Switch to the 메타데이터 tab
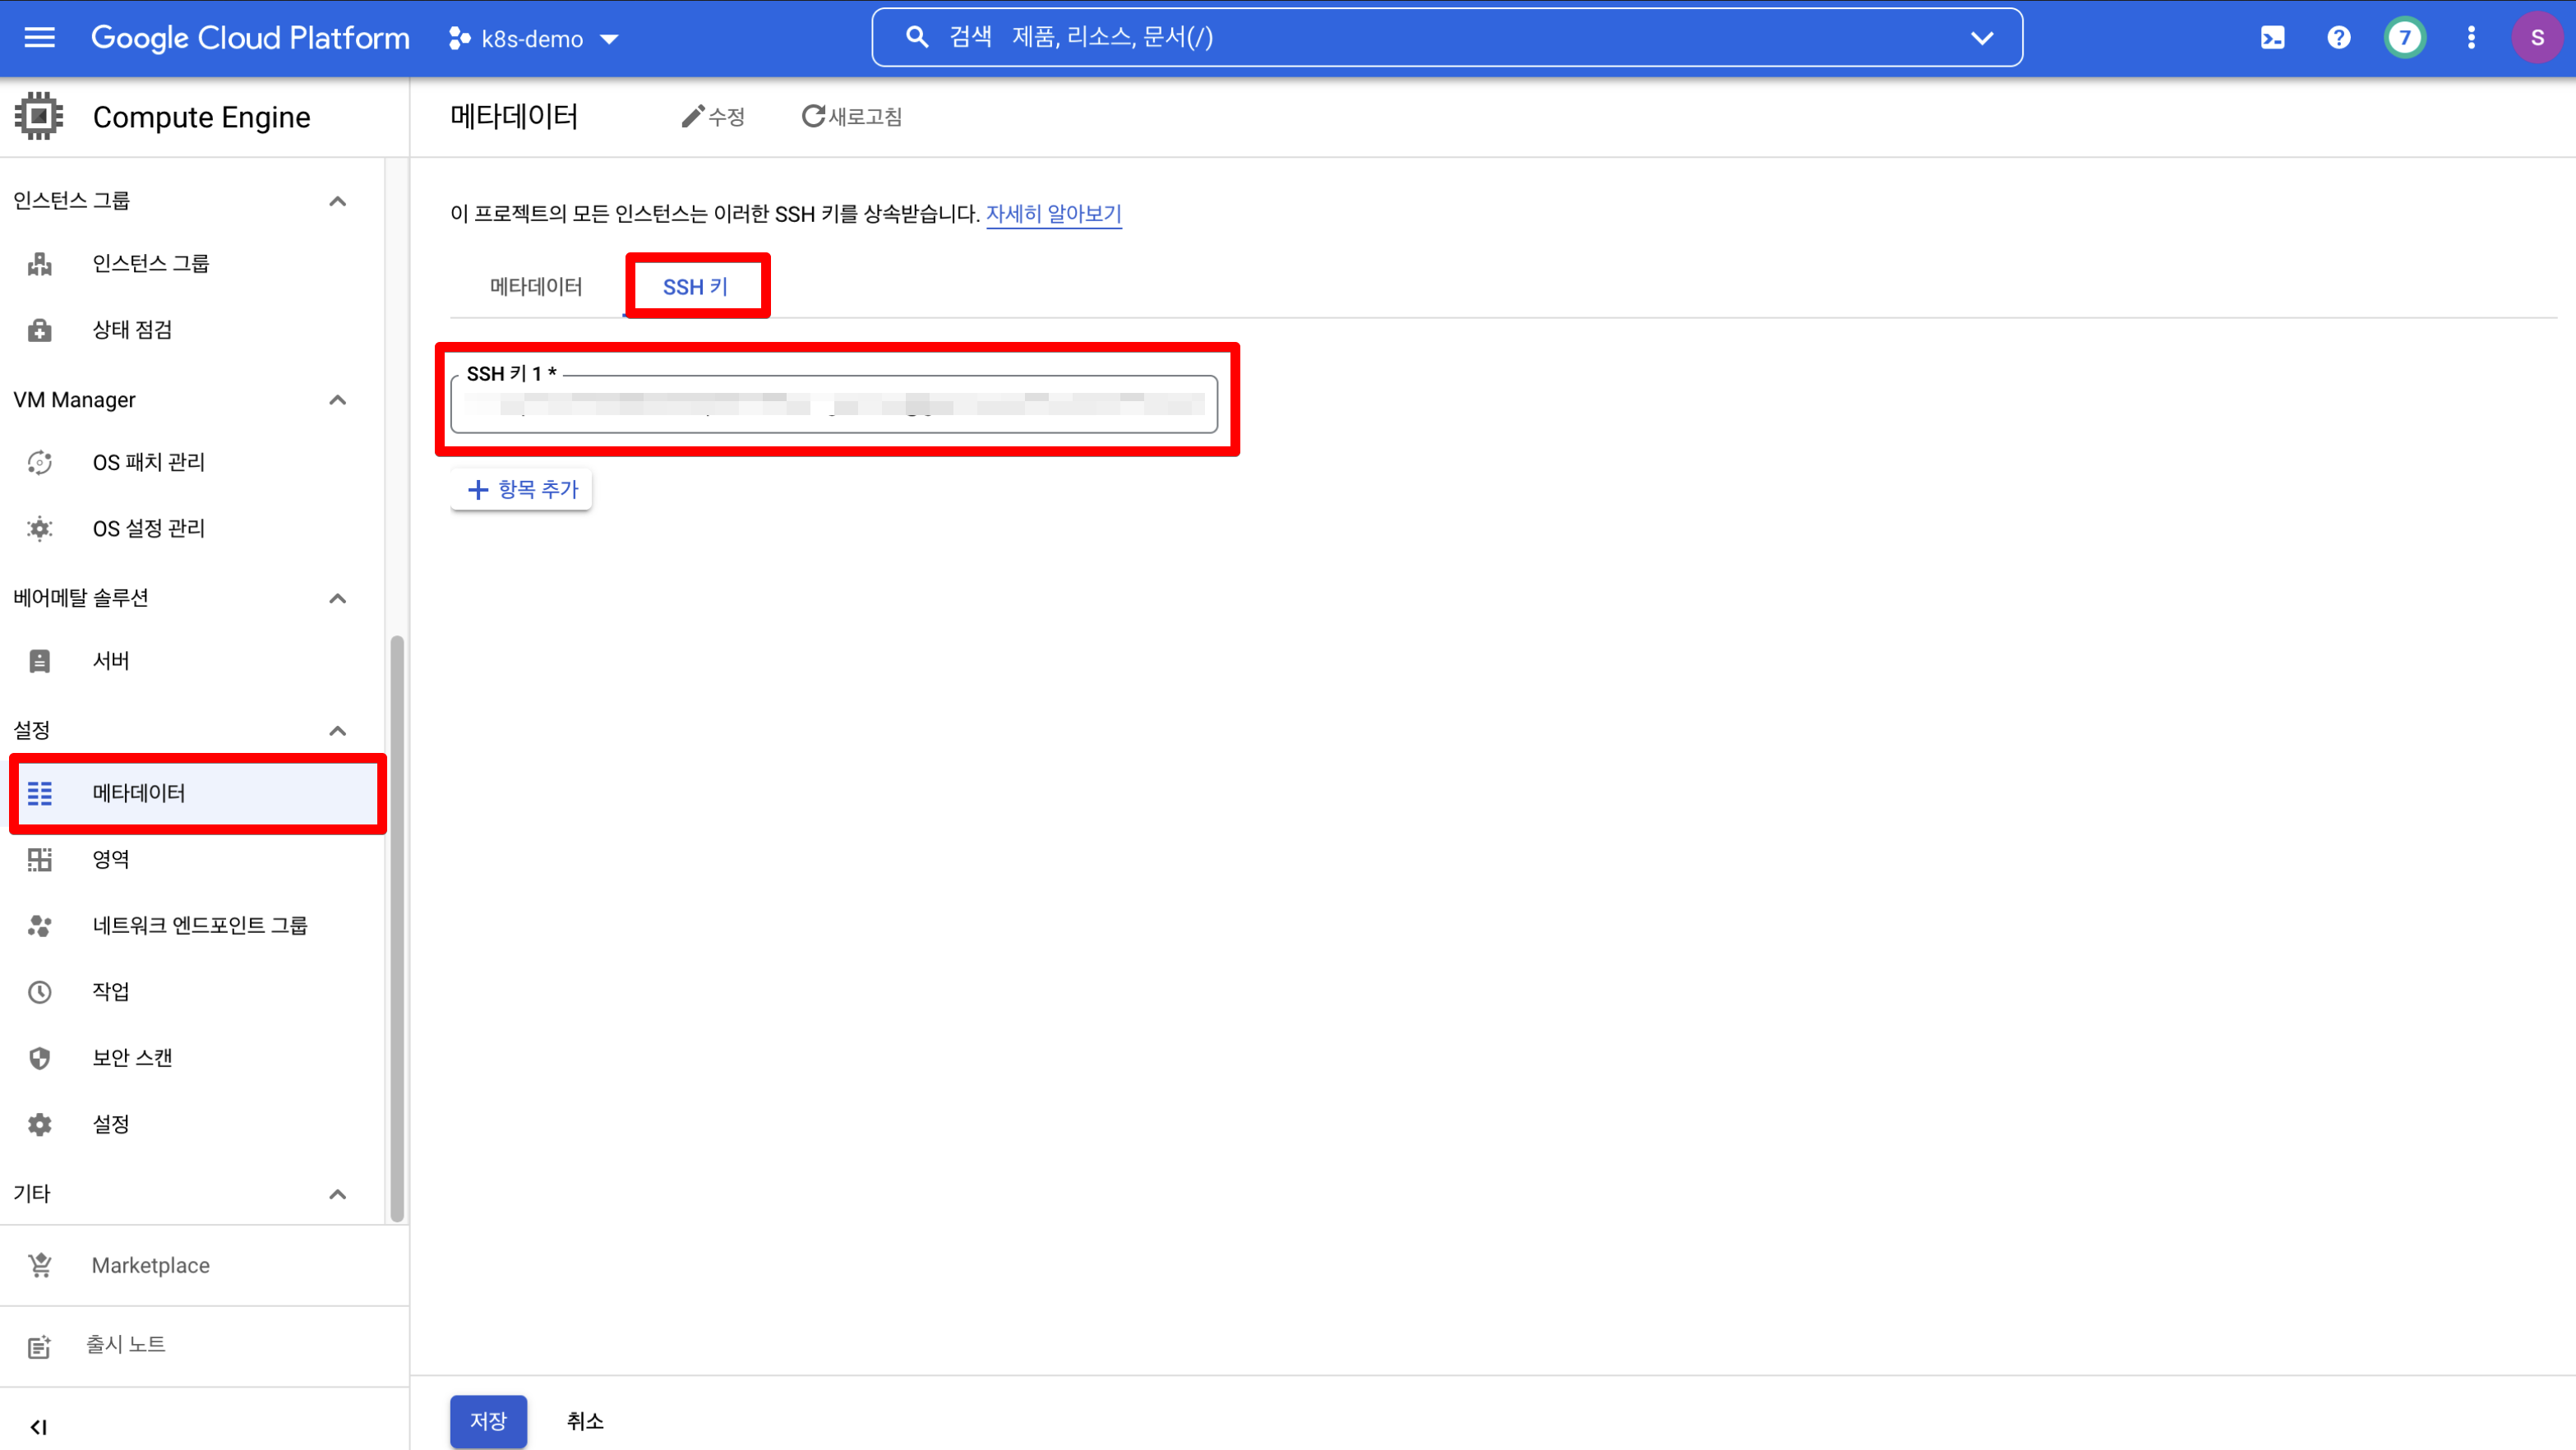This screenshot has height=1450, width=2576. click(536, 287)
